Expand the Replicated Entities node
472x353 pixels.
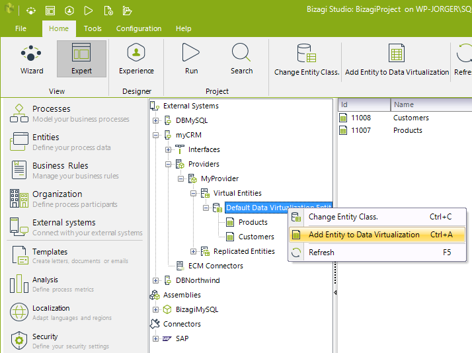point(193,251)
